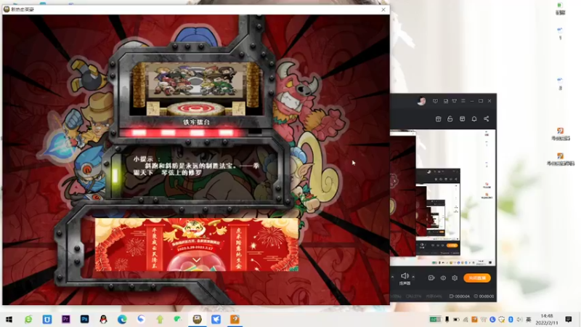Click the share icon in streaming app
581x327 pixels.
click(486, 119)
